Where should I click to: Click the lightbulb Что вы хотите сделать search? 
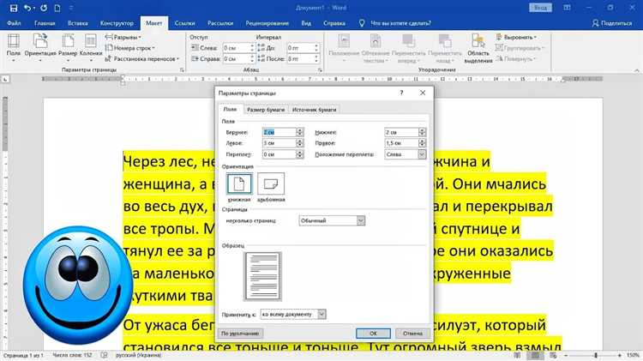click(395, 23)
